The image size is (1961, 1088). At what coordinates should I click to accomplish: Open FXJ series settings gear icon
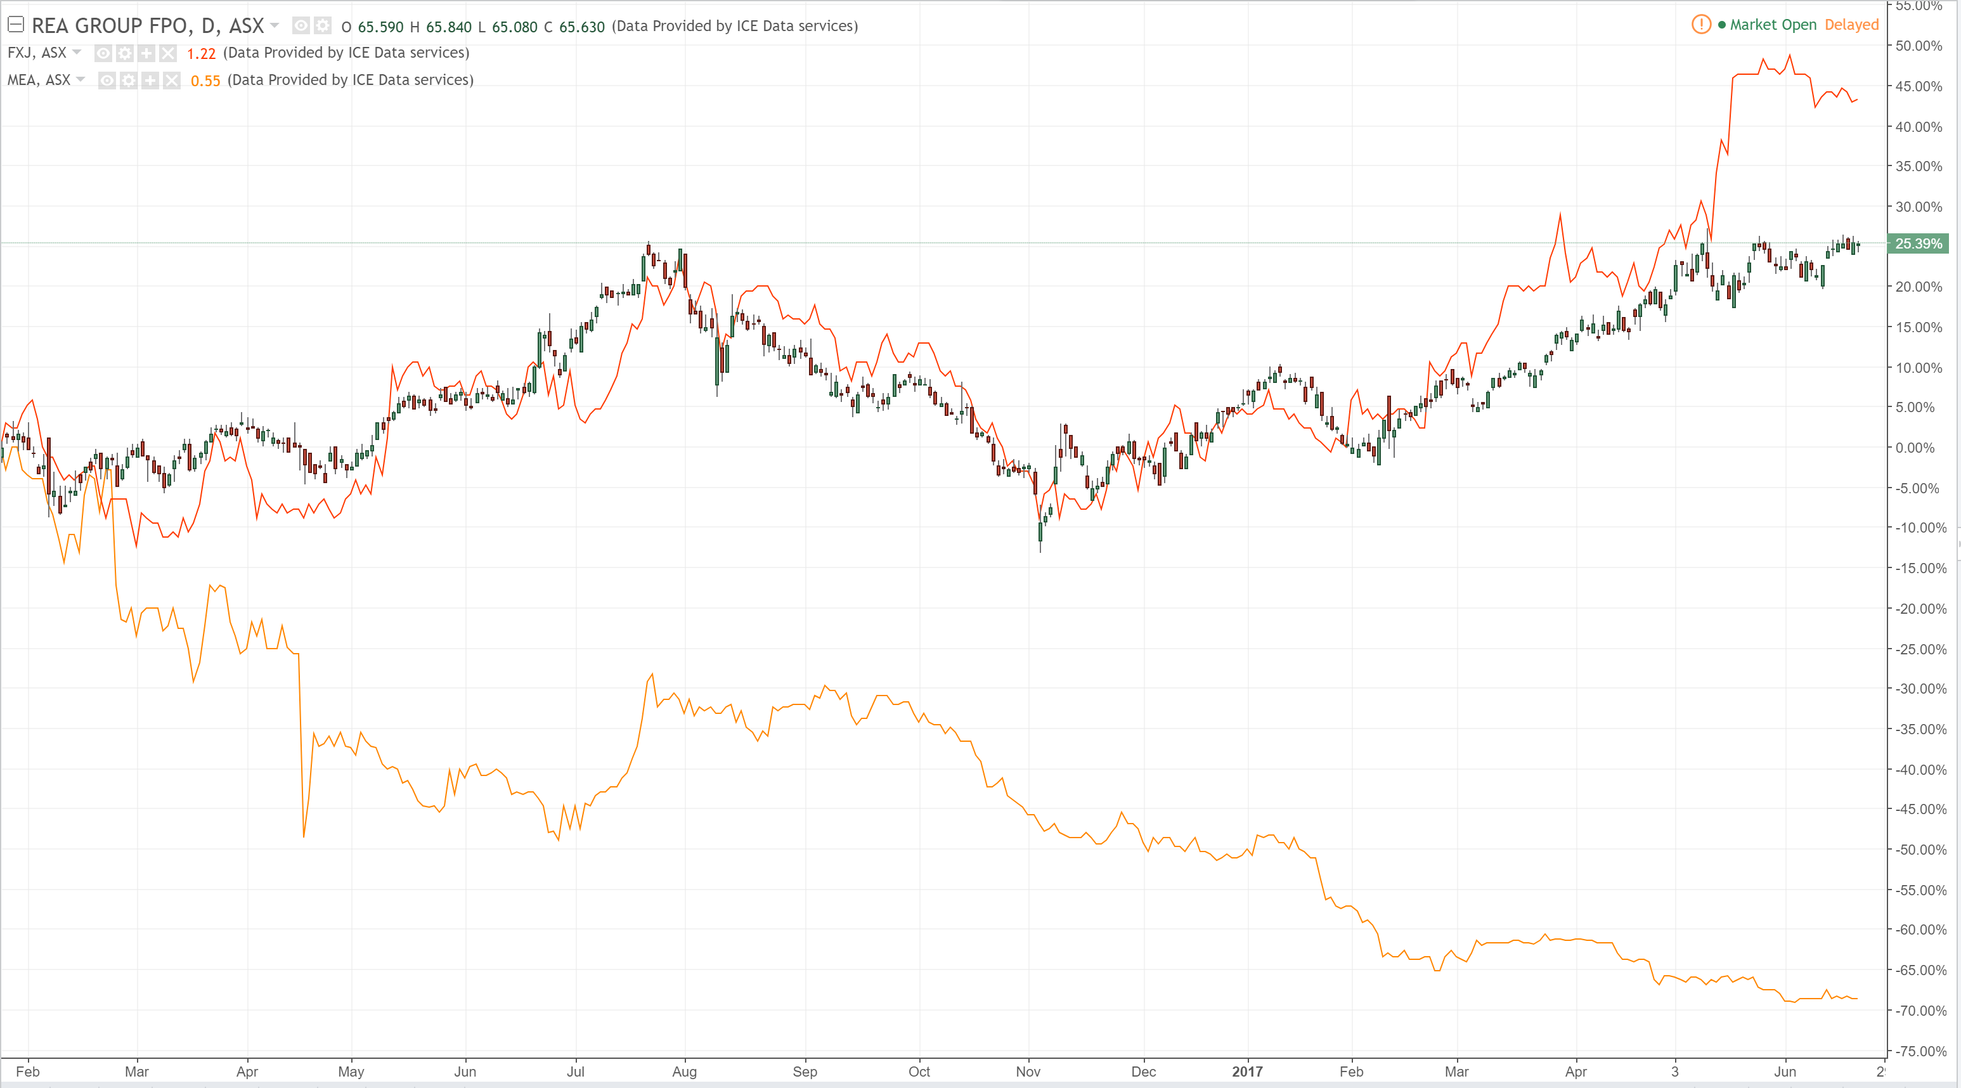pyautogui.click(x=125, y=53)
